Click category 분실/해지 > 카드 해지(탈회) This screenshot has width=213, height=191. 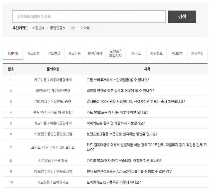[x=53, y=112]
